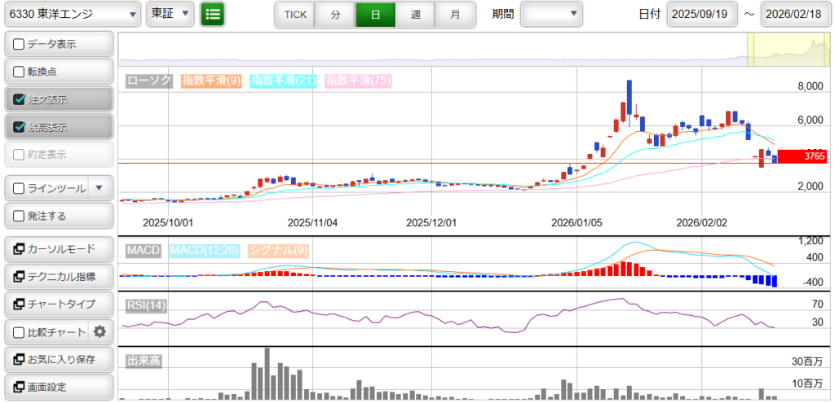Switch to the TICK chart tab

(294, 15)
